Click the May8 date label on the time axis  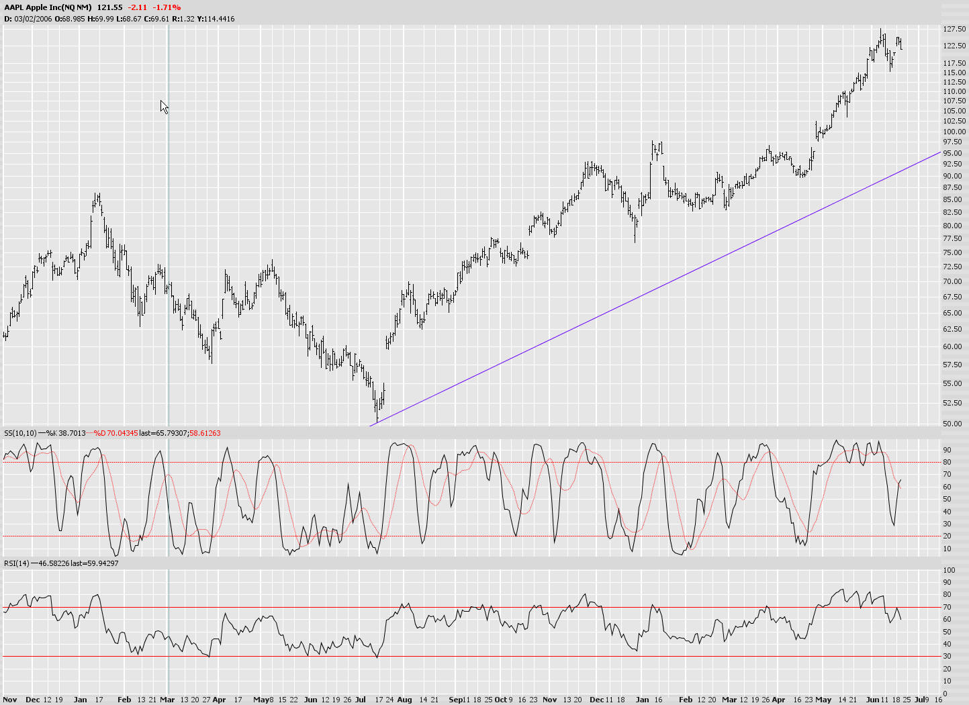(263, 699)
